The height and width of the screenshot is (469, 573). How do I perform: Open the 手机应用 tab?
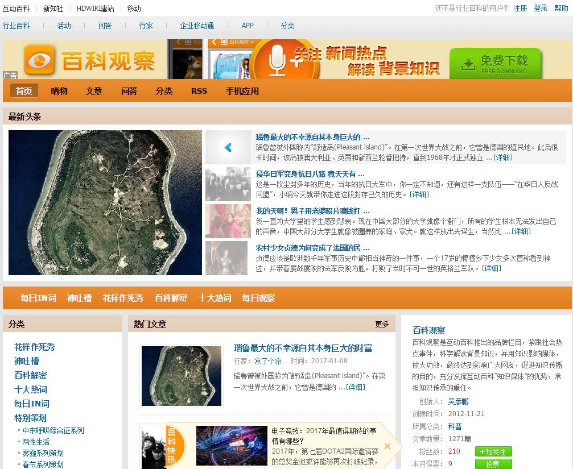click(x=242, y=91)
